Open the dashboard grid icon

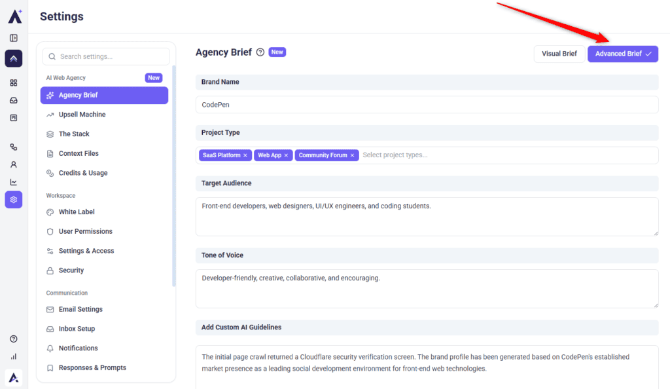click(x=14, y=83)
